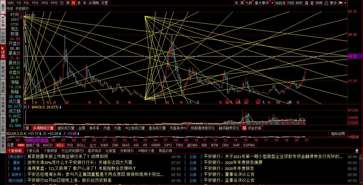Open the 个股公告 news tab
Screen dimensions: 363x185
coord(32,151)
